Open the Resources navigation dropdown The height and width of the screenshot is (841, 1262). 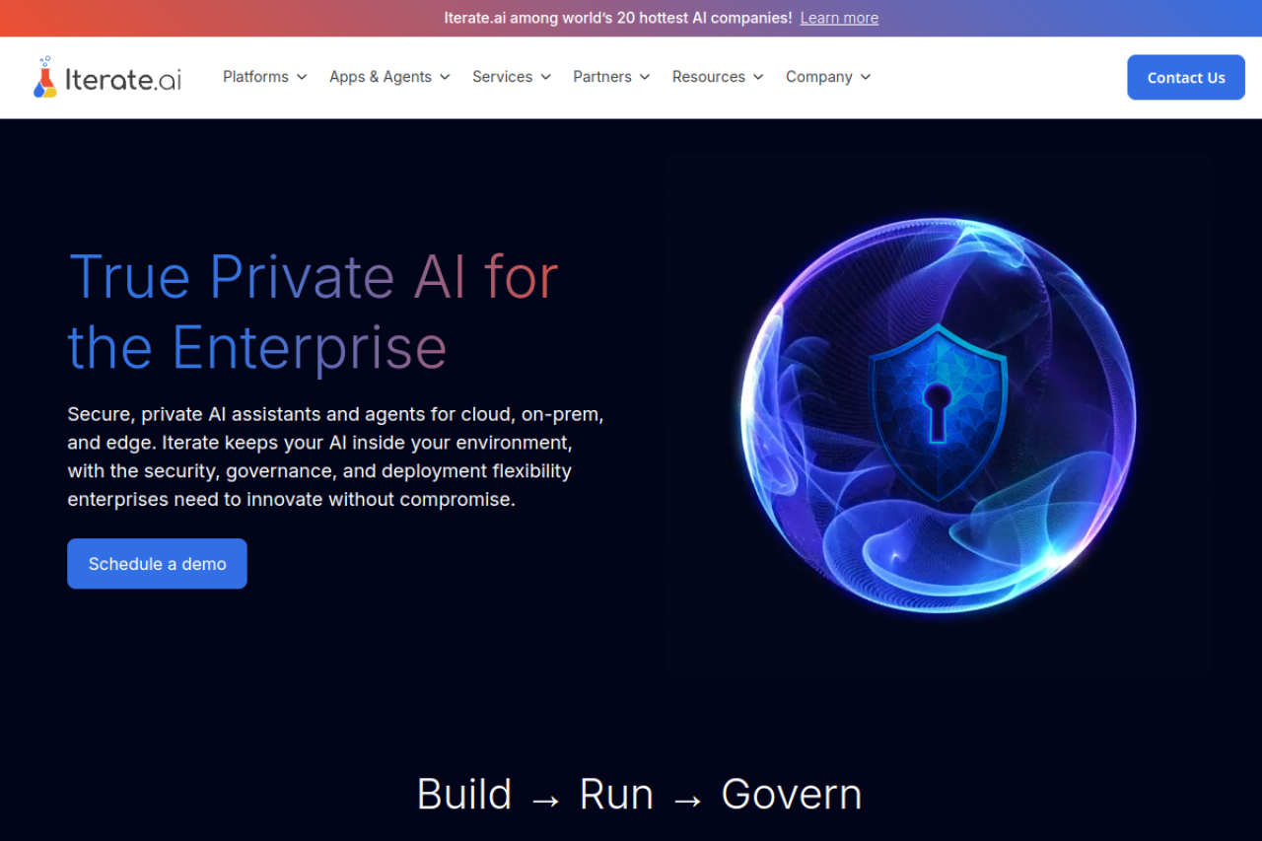(718, 77)
